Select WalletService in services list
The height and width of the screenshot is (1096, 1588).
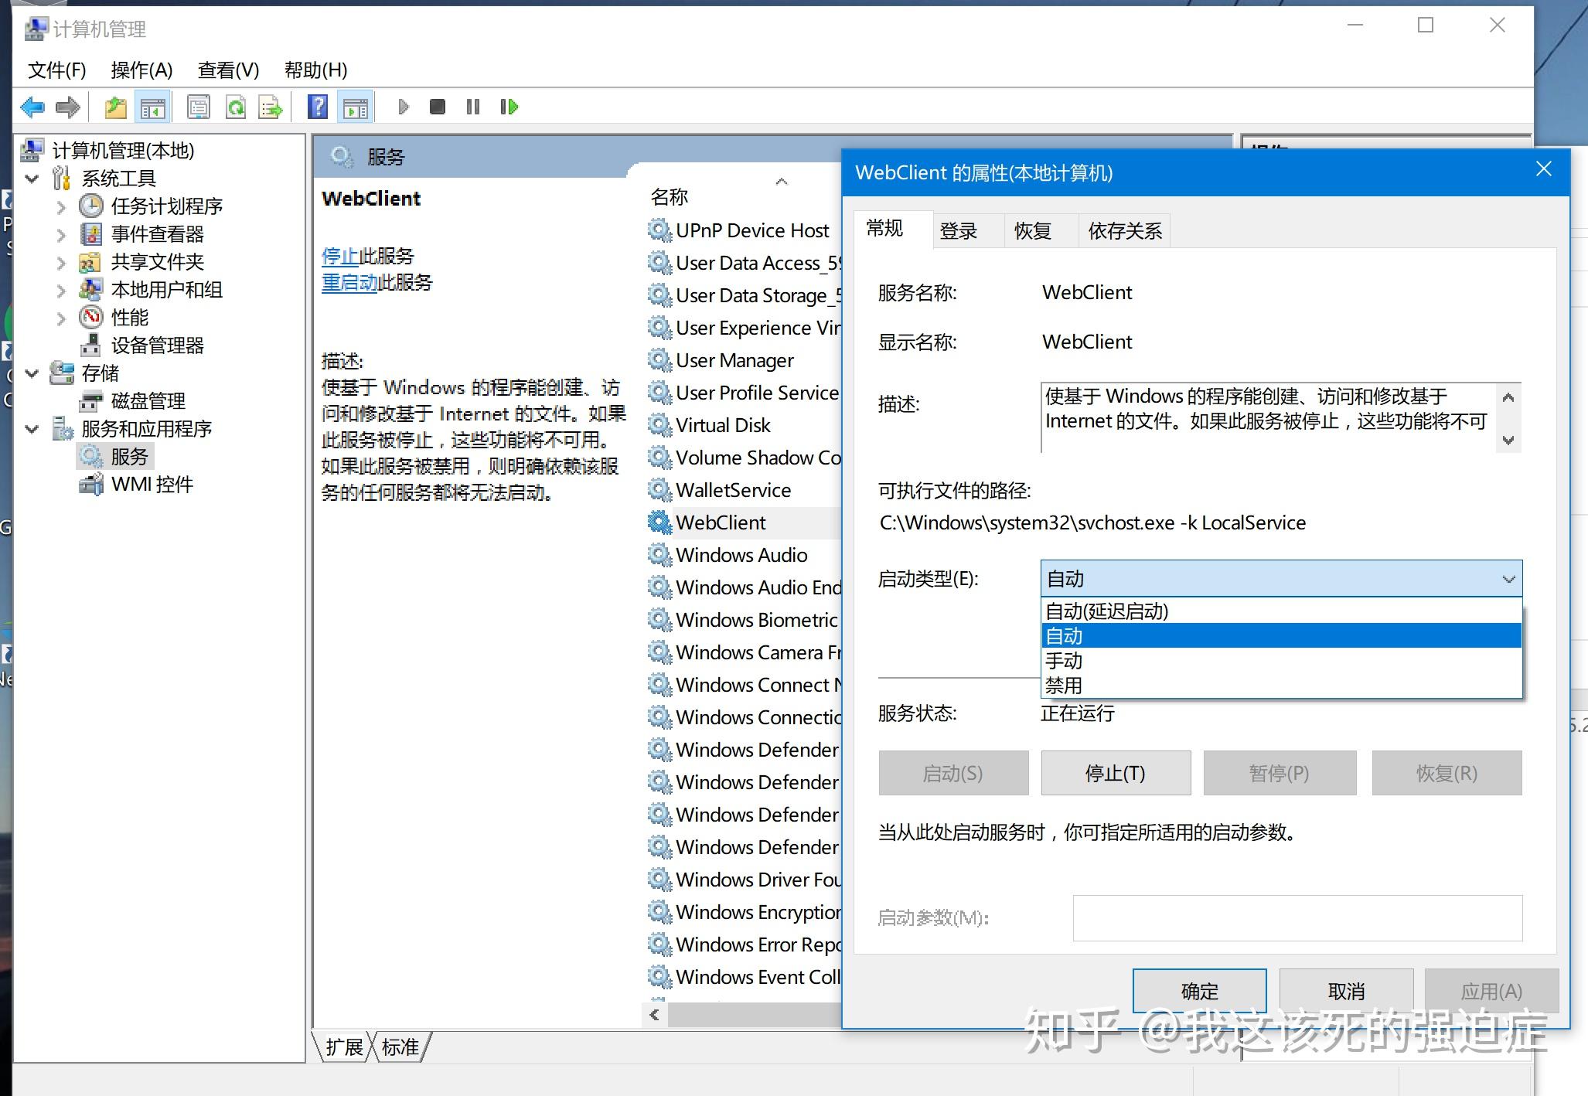(x=733, y=489)
